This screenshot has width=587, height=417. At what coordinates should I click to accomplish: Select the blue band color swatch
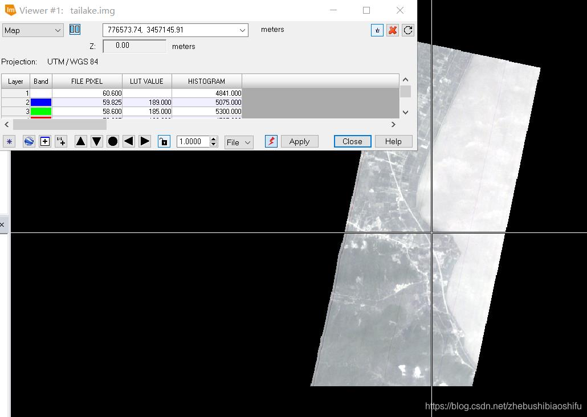[x=41, y=102]
